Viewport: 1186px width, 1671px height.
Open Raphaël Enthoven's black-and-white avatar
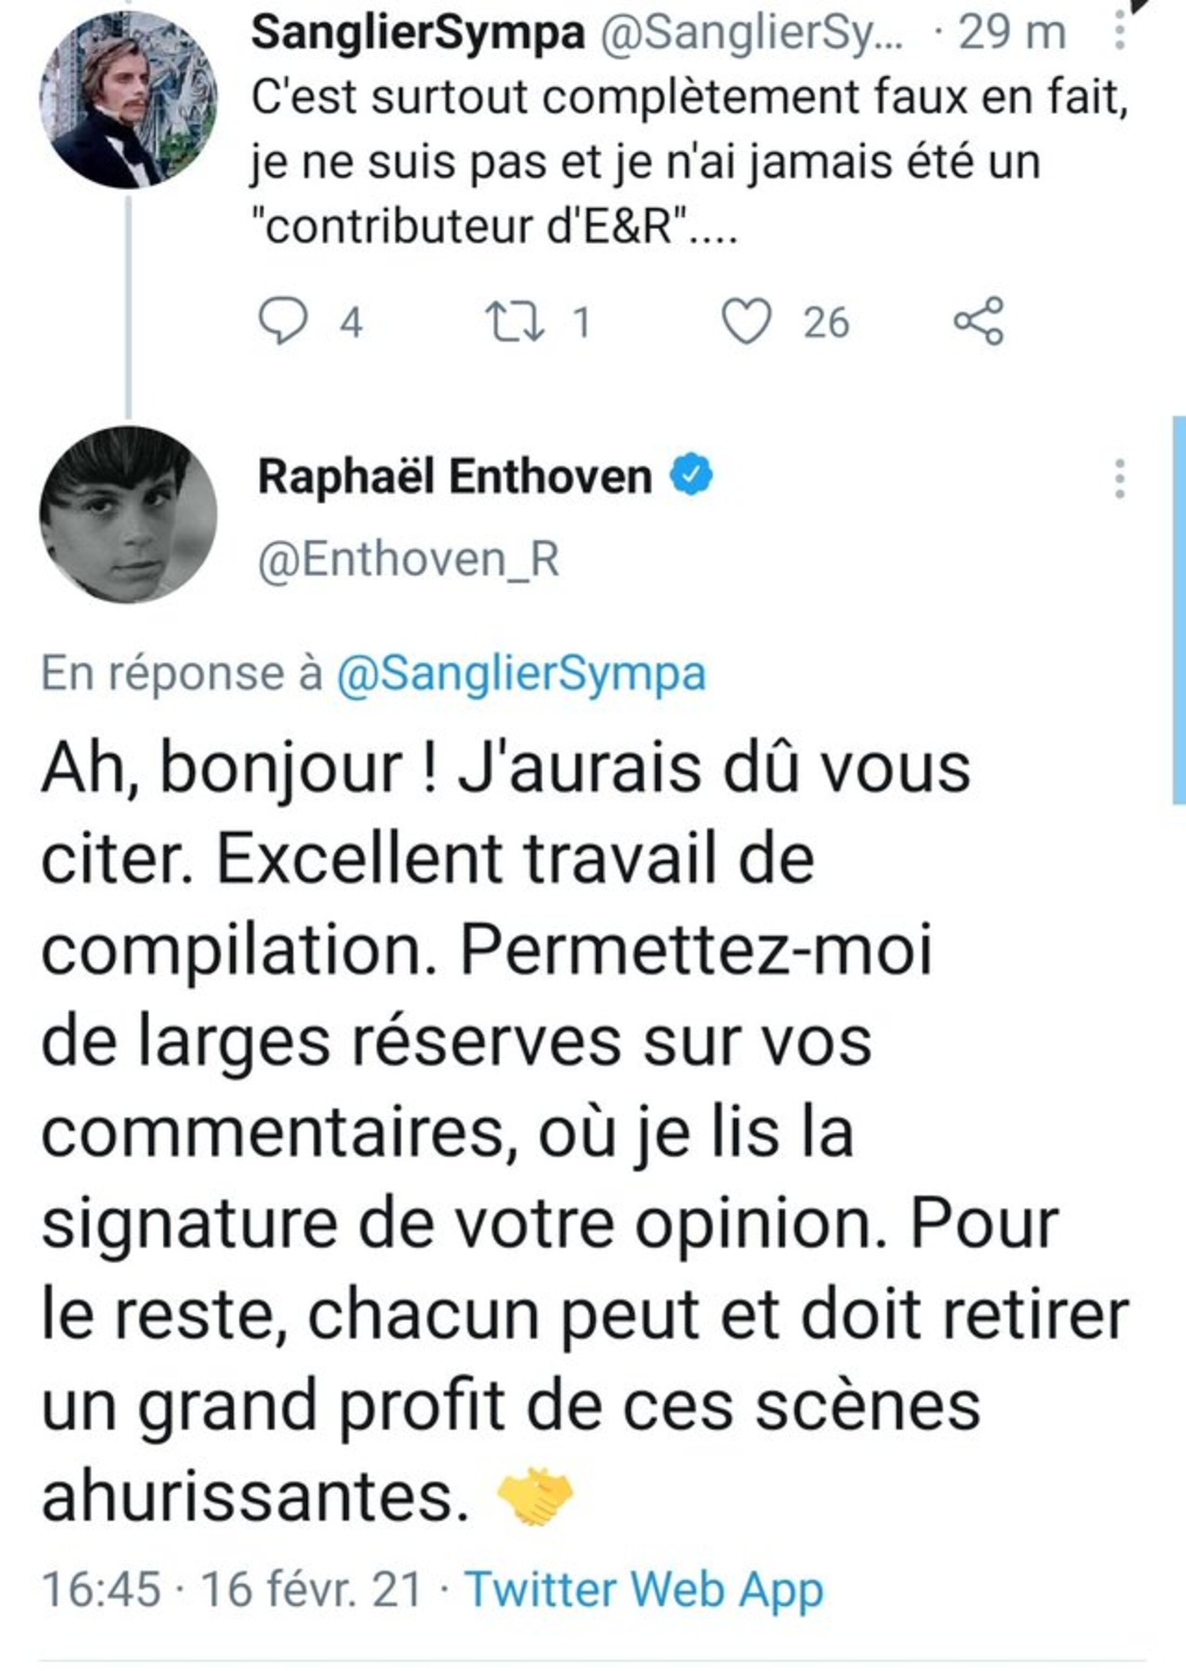128,515
